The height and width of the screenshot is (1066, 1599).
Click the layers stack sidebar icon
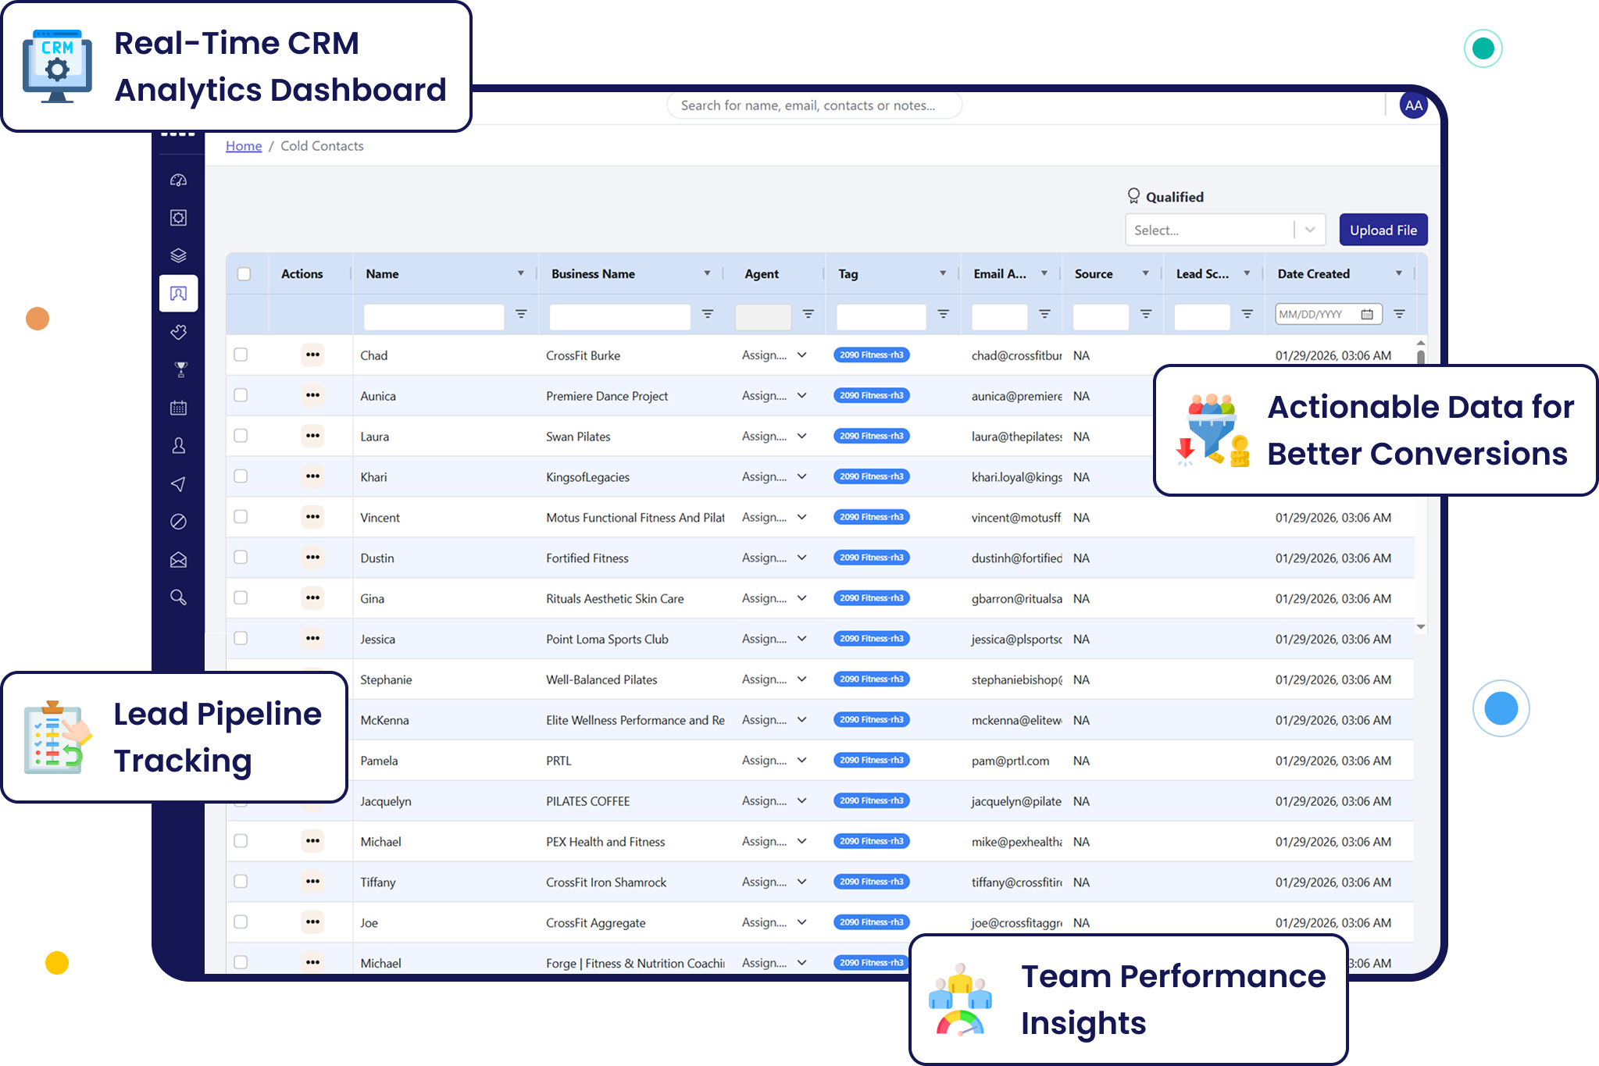(178, 255)
